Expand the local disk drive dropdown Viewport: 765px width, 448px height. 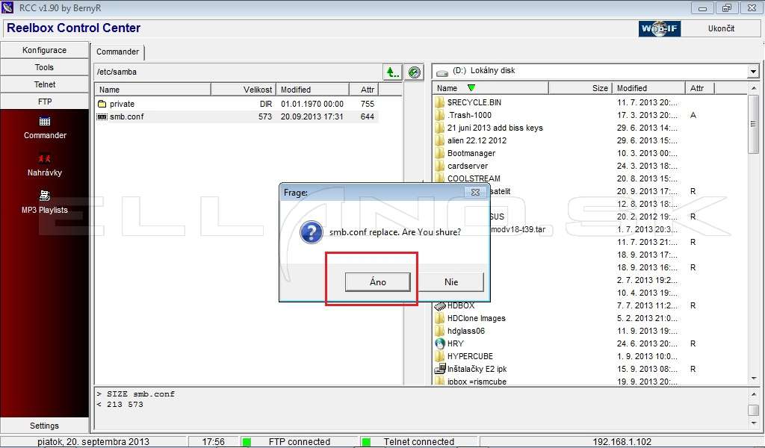click(x=753, y=72)
